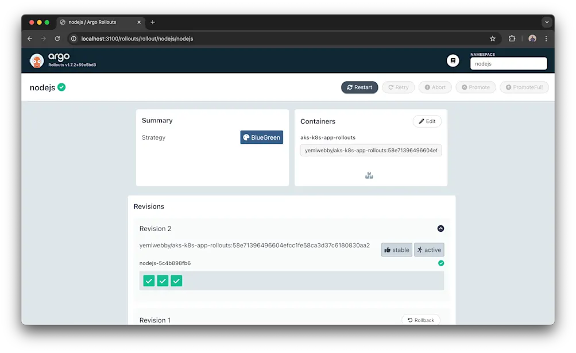Open a new browser tab
This screenshot has height=353, width=576.
click(152, 22)
